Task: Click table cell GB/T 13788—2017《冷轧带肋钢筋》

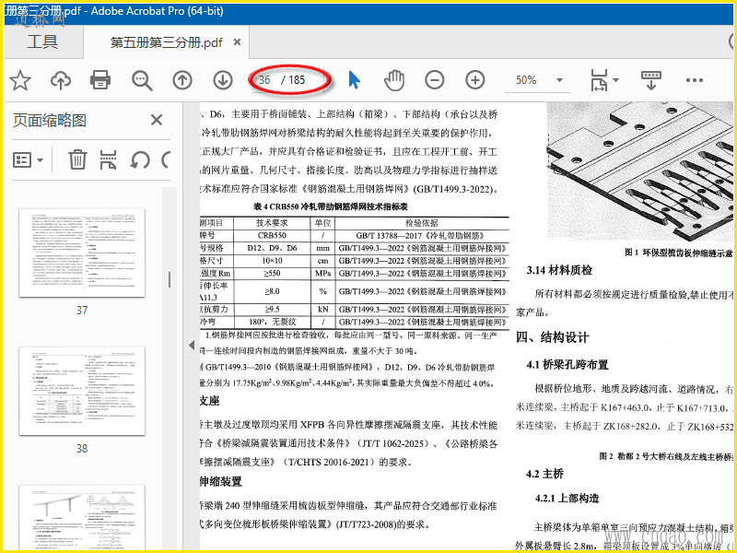Action: [x=420, y=235]
